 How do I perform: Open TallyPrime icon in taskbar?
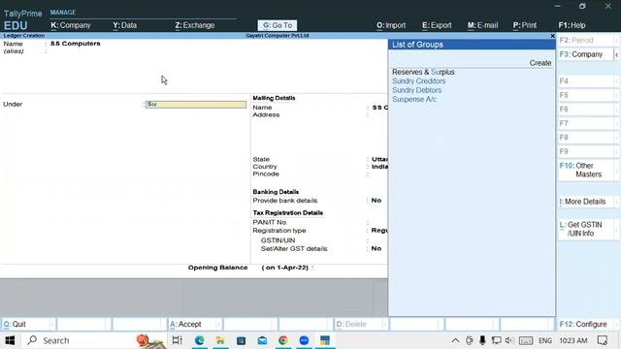click(x=325, y=340)
